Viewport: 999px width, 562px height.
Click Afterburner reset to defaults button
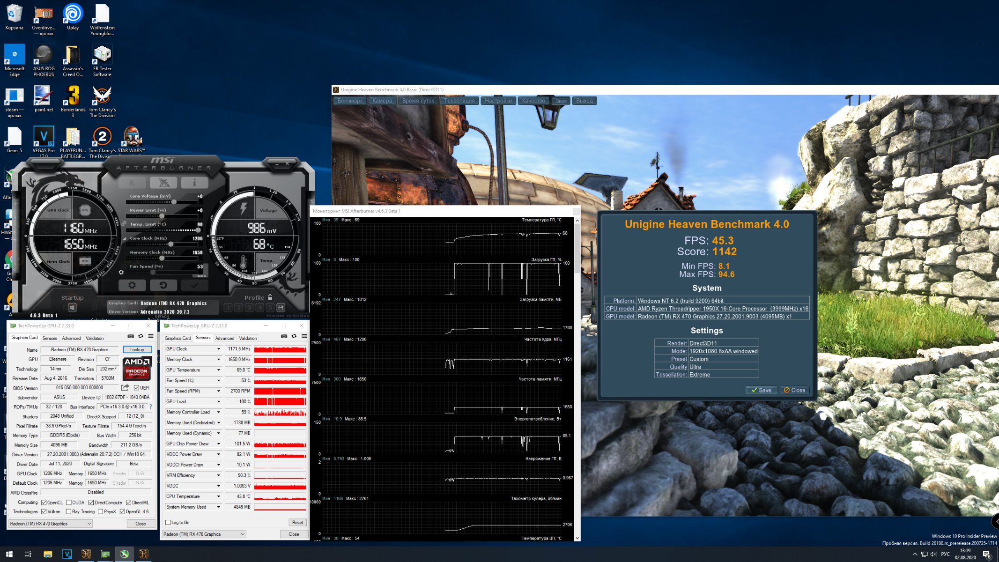[x=163, y=285]
